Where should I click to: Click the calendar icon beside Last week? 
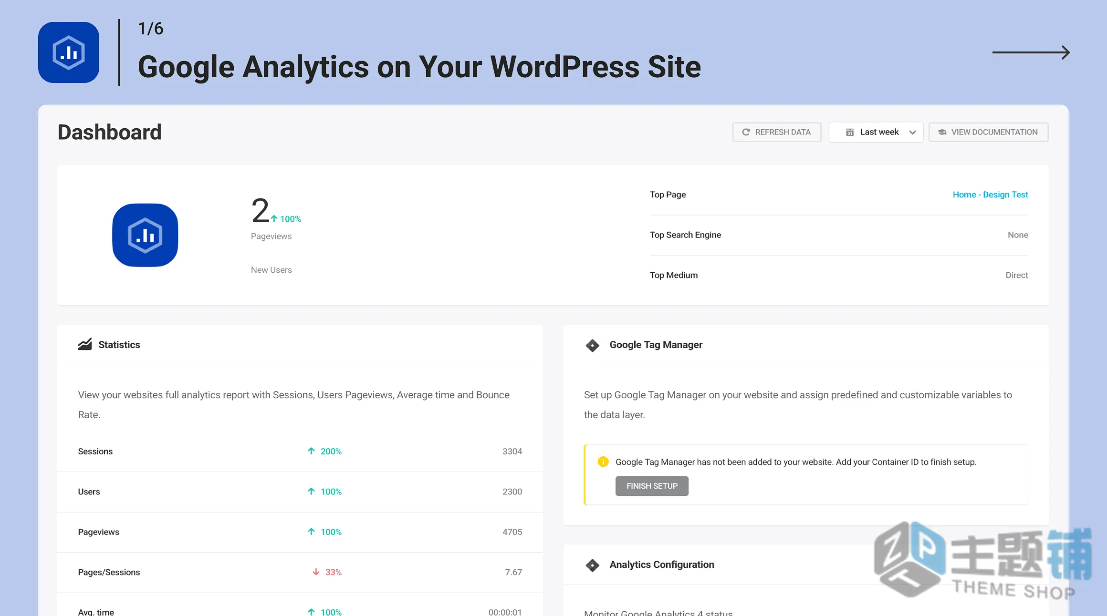(849, 132)
